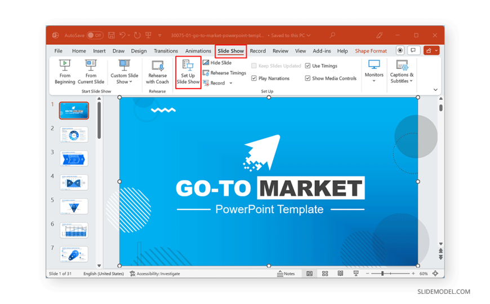
Task: Open the Transitions tab
Action: 166,51
